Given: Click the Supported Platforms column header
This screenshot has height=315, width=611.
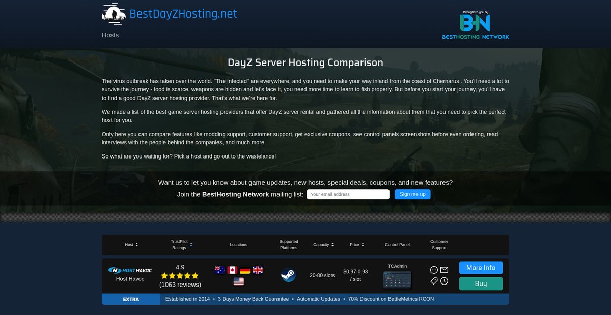Looking at the screenshot, I should 289,245.
